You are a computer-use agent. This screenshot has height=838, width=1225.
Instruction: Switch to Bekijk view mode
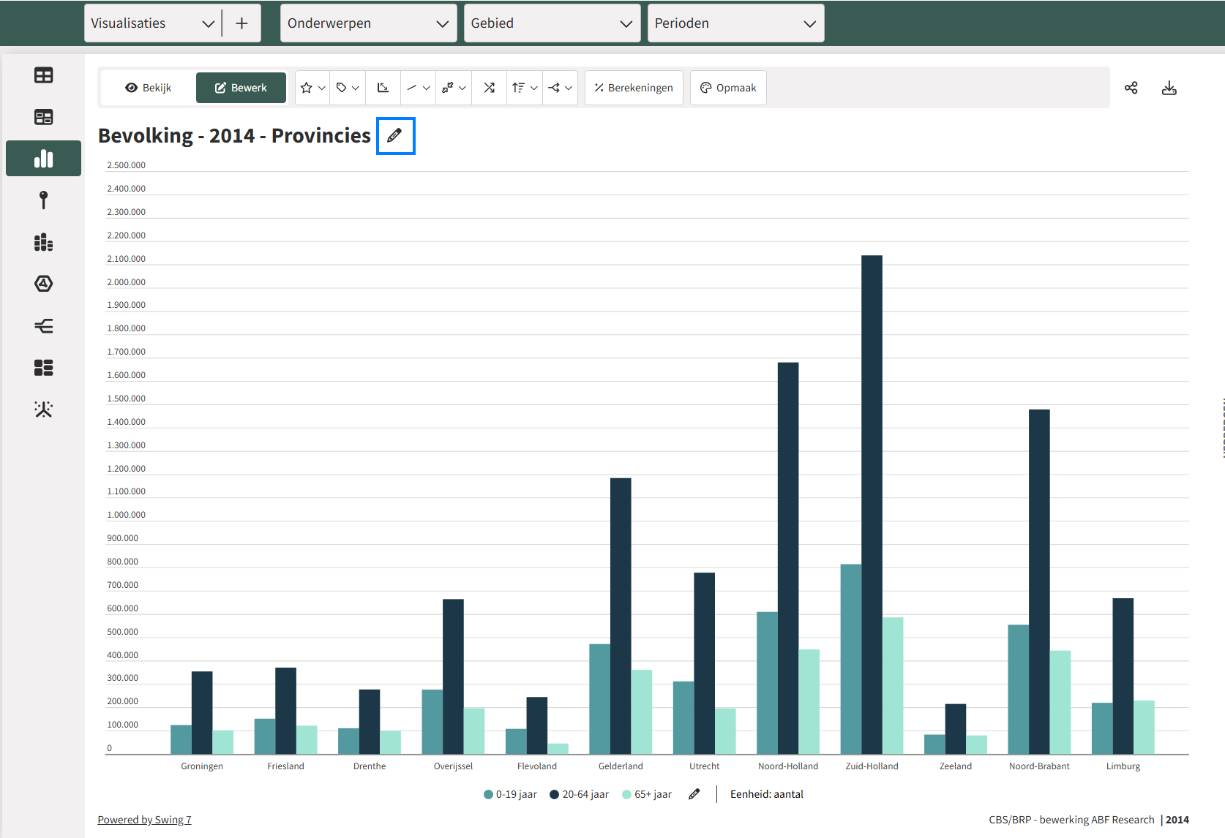point(149,88)
